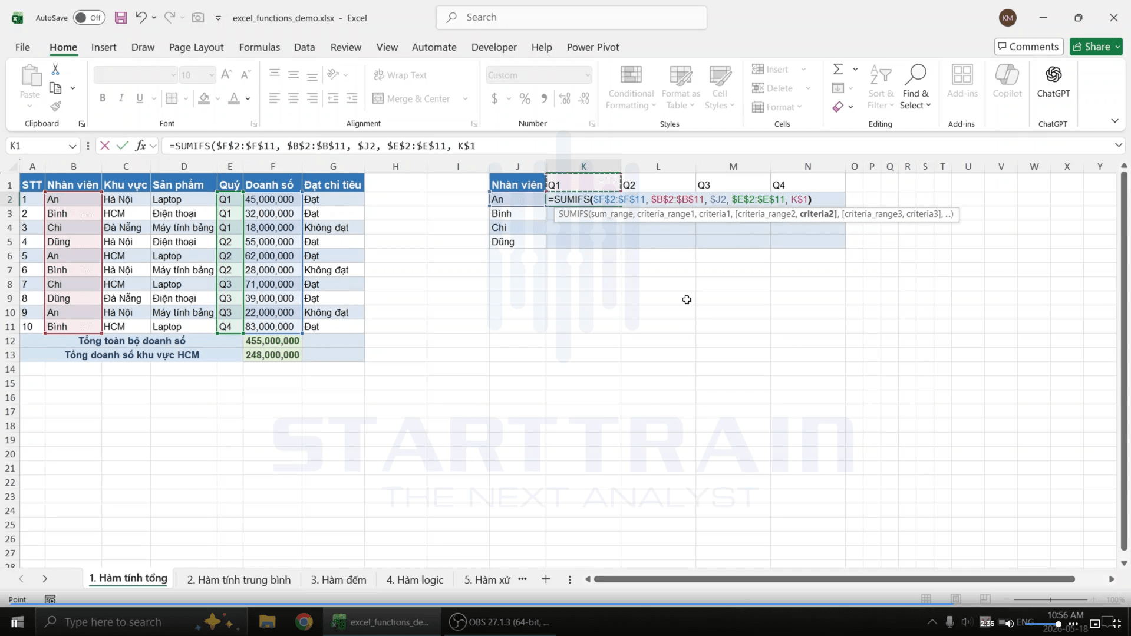Click the Search box in title bar

[572, 18]
